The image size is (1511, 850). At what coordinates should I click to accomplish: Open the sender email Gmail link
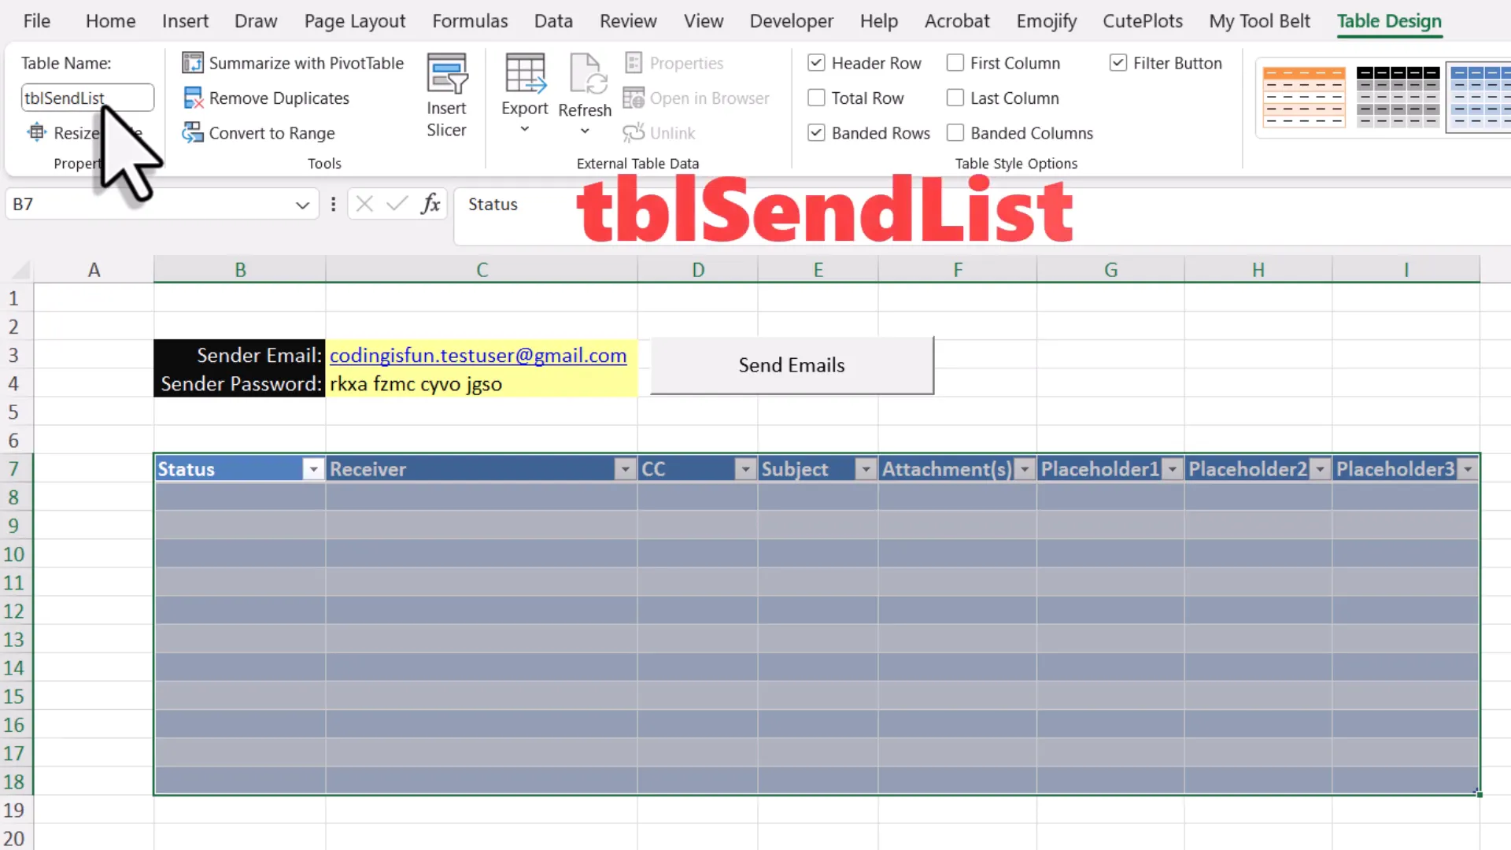click(478, 355)
